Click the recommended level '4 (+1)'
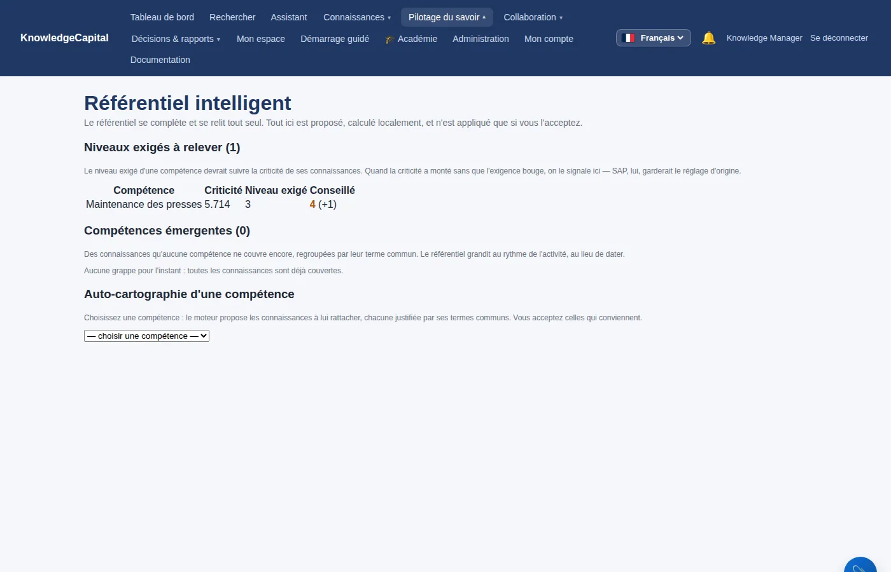Image resolution: width=891 pixels, height=572 pixels. point(323,205)
